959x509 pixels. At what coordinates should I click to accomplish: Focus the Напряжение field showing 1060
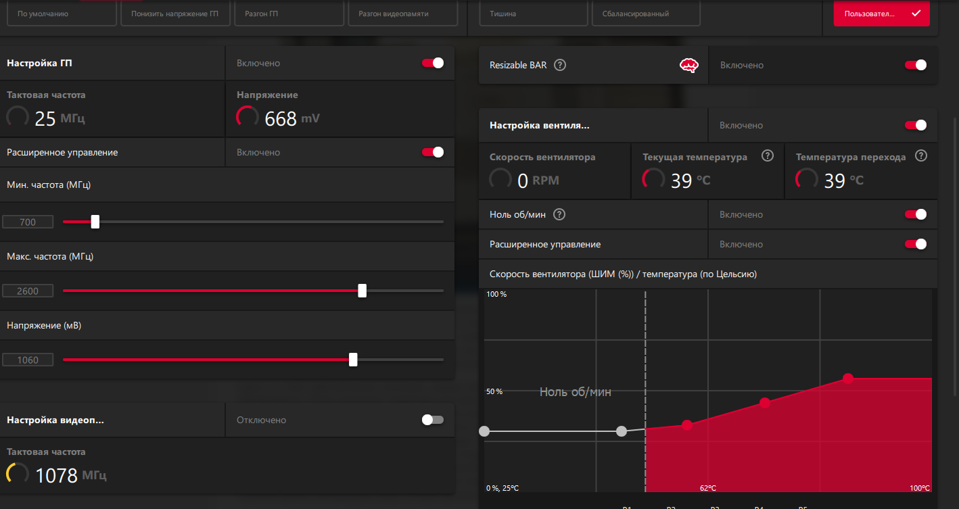pyautogui.click(x=28, y=360)
